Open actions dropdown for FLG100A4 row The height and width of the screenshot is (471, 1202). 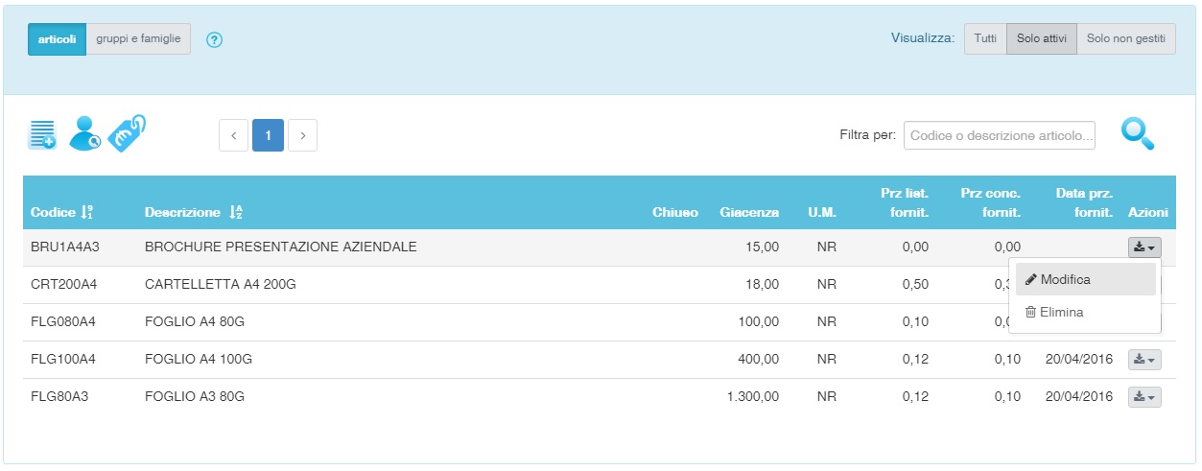point(1144,360)
